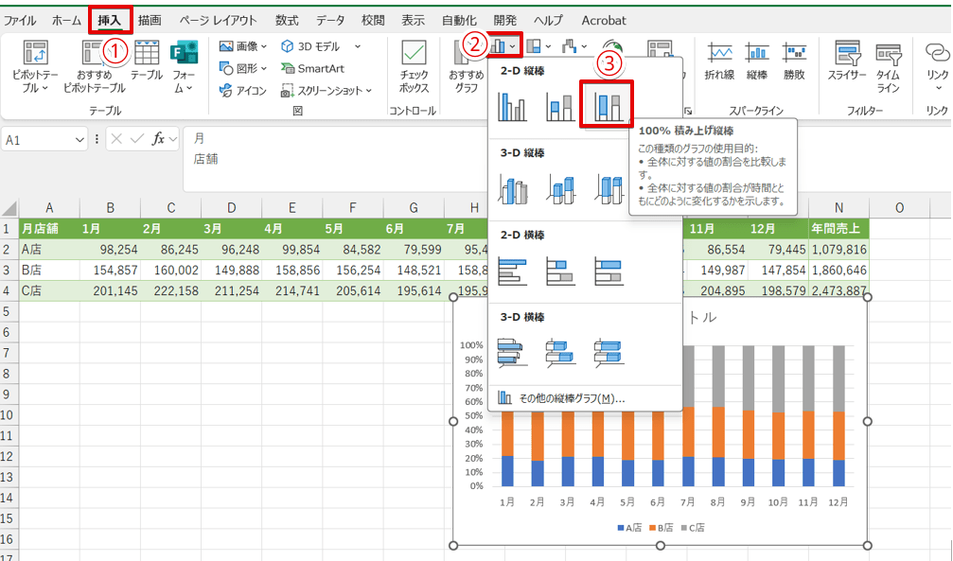Click the C店 legend entry
Screen dimensions: 953x561
click(x=693, y=528)
